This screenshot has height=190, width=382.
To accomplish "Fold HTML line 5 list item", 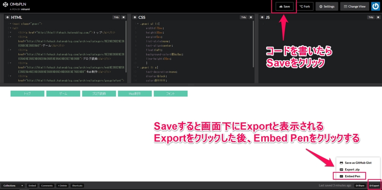I will 10,50.
